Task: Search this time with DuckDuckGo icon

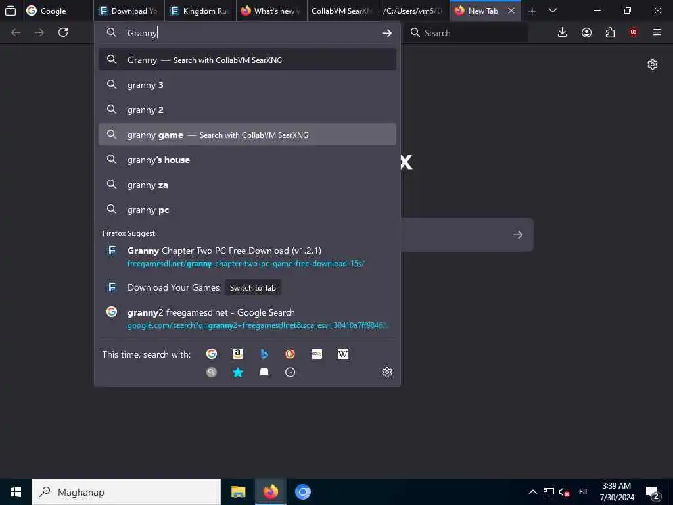Action: tap(290, 354)
